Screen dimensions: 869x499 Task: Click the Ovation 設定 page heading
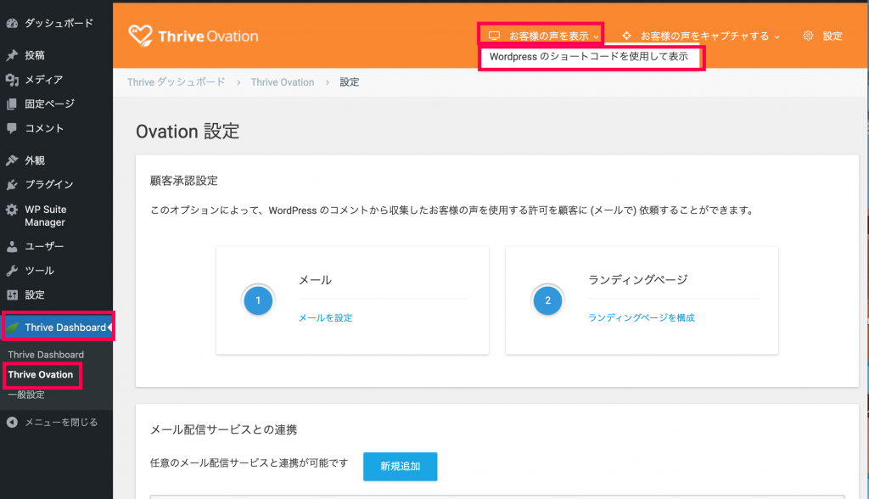point(188,132)
